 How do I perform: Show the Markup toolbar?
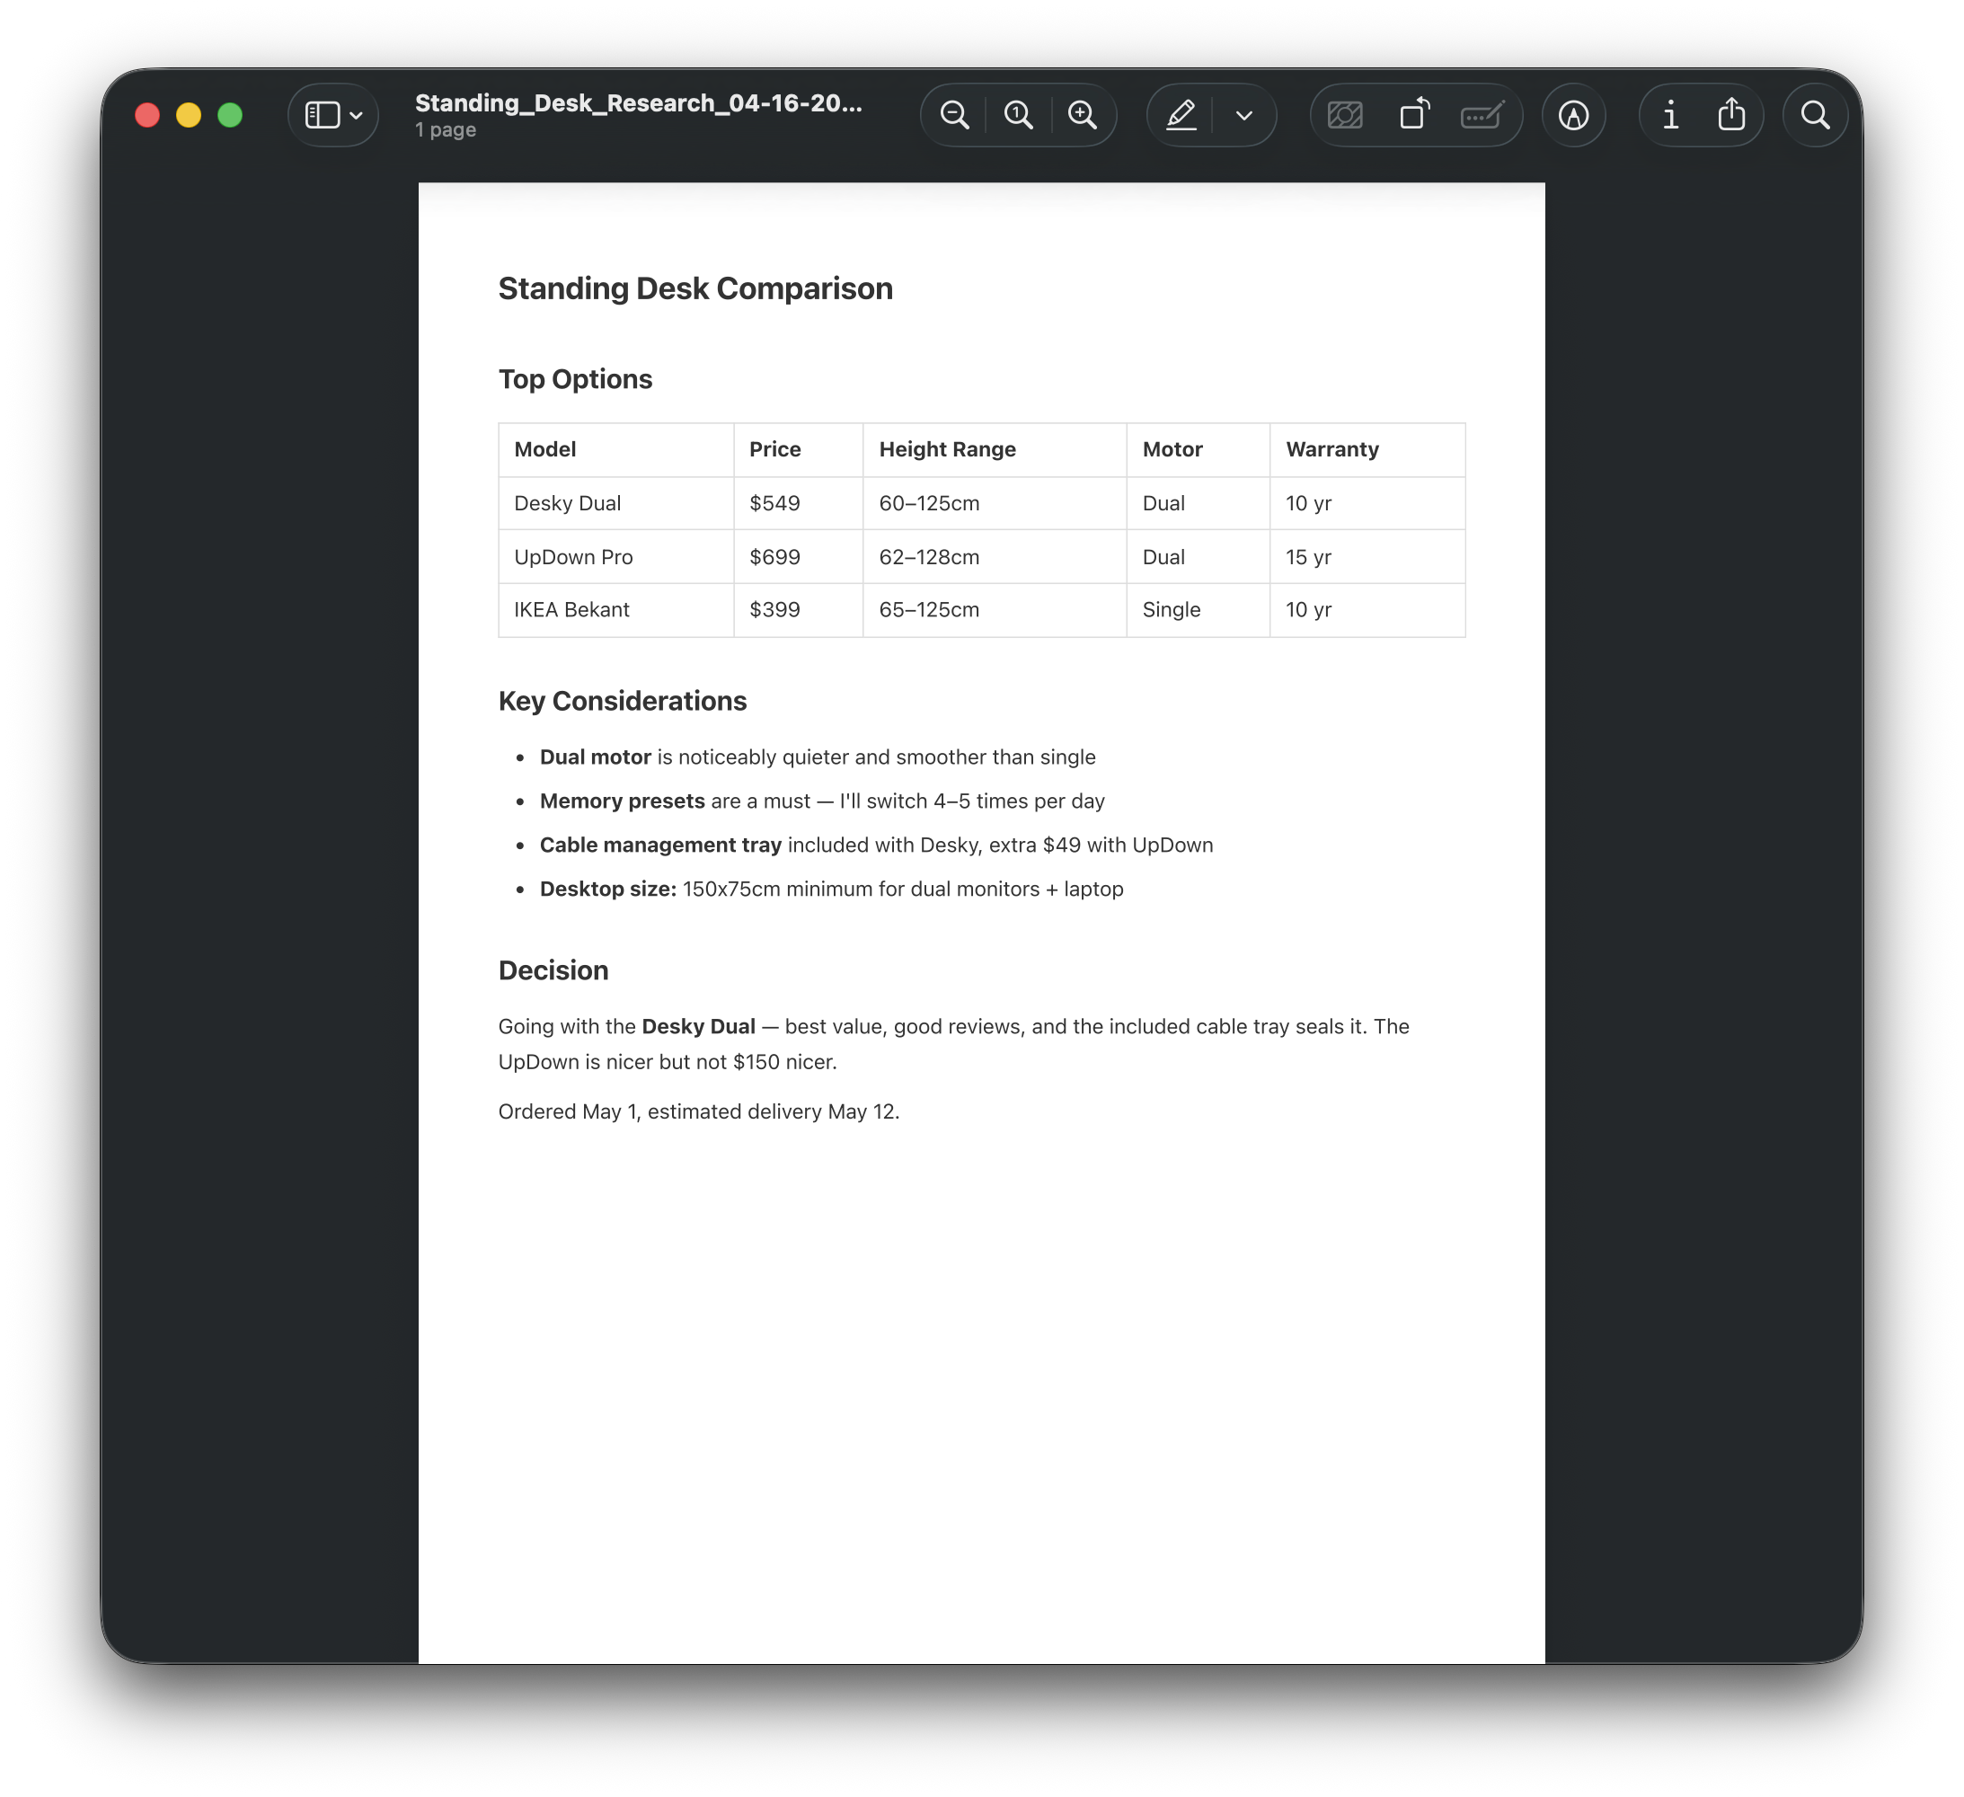pos(1573,115)
